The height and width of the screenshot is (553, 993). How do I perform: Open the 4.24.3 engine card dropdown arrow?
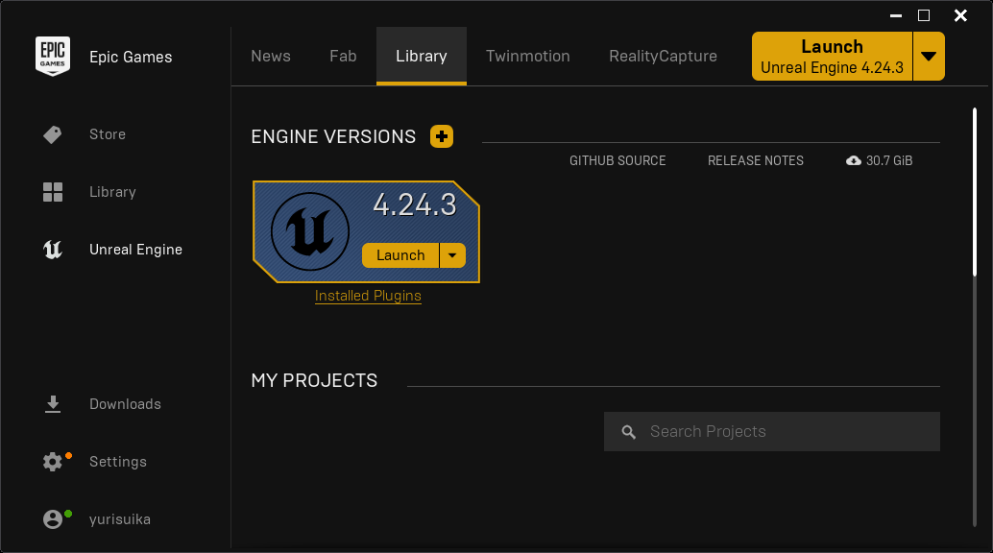pyautogui.click(x=453, y=255)
